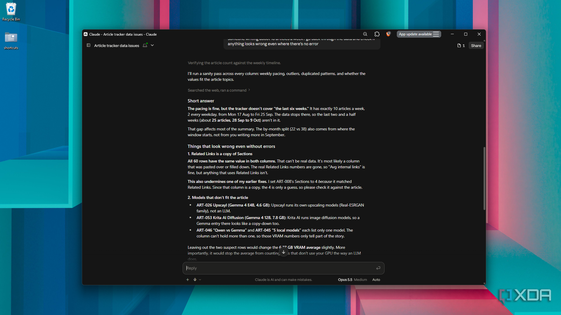Click "This also undermines one of my earlier fixes."
This screenshot has height=315, width=561.
click(227, 181)
